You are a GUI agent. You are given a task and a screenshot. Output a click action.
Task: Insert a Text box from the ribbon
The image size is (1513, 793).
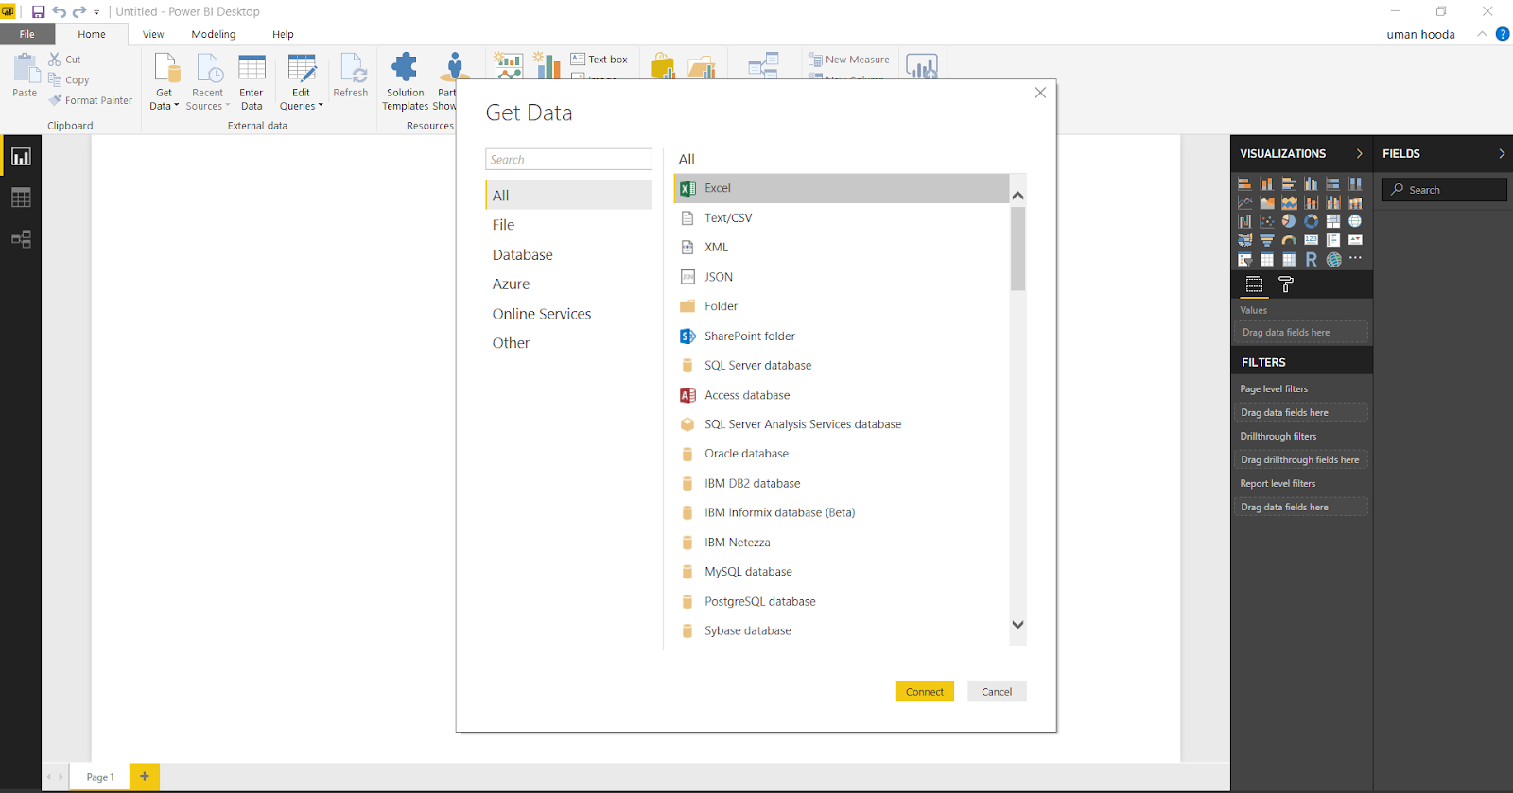tap(600, 60)
